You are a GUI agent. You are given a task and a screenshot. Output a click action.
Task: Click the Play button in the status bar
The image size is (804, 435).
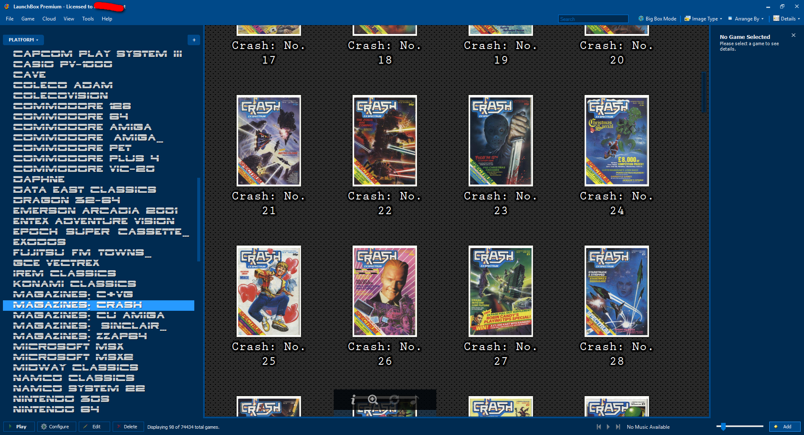point(19,427)
